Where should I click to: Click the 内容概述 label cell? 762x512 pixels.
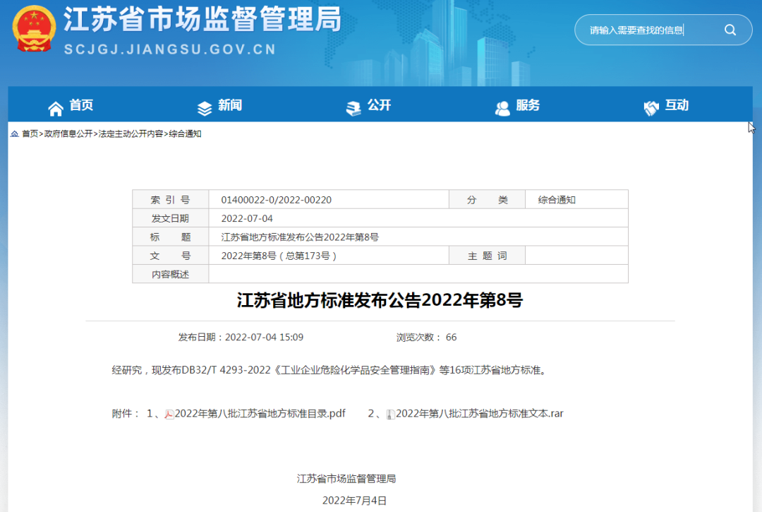click(x=171, y=274)
